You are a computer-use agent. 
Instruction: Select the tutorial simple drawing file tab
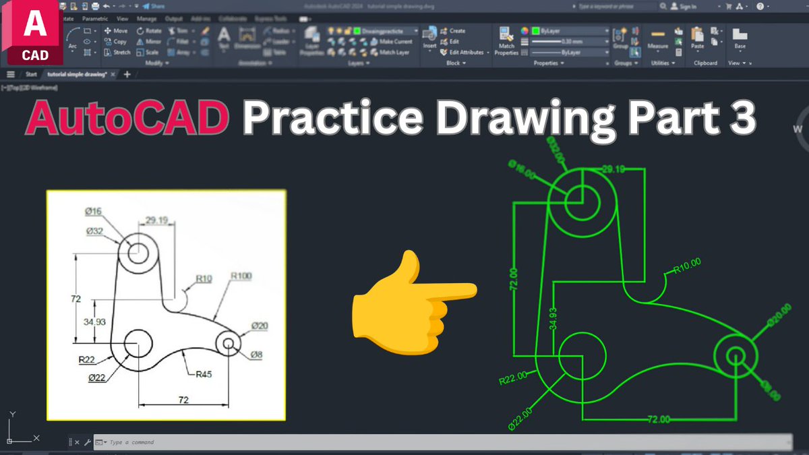[77, 74]
